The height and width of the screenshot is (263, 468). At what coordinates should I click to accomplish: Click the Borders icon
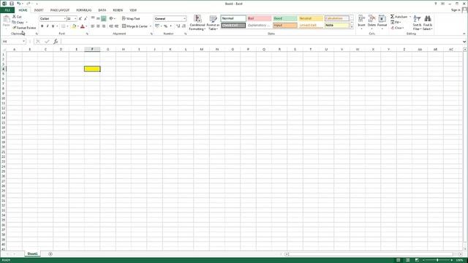(x=64, y=26)
